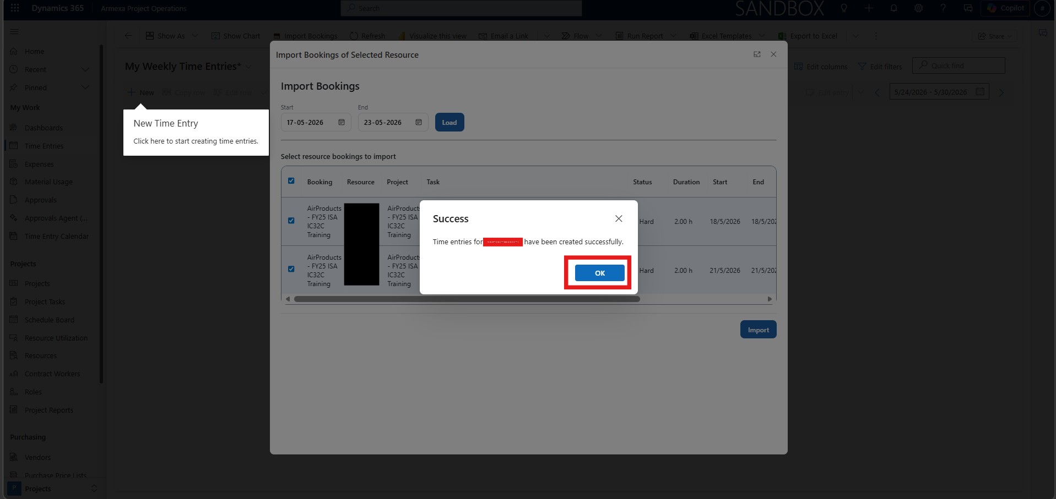The height and width of the screenshot is (499, 1056).
Task: Uncheck the 21/5/2026 booking row checkbox
Action: pos(291,269)
